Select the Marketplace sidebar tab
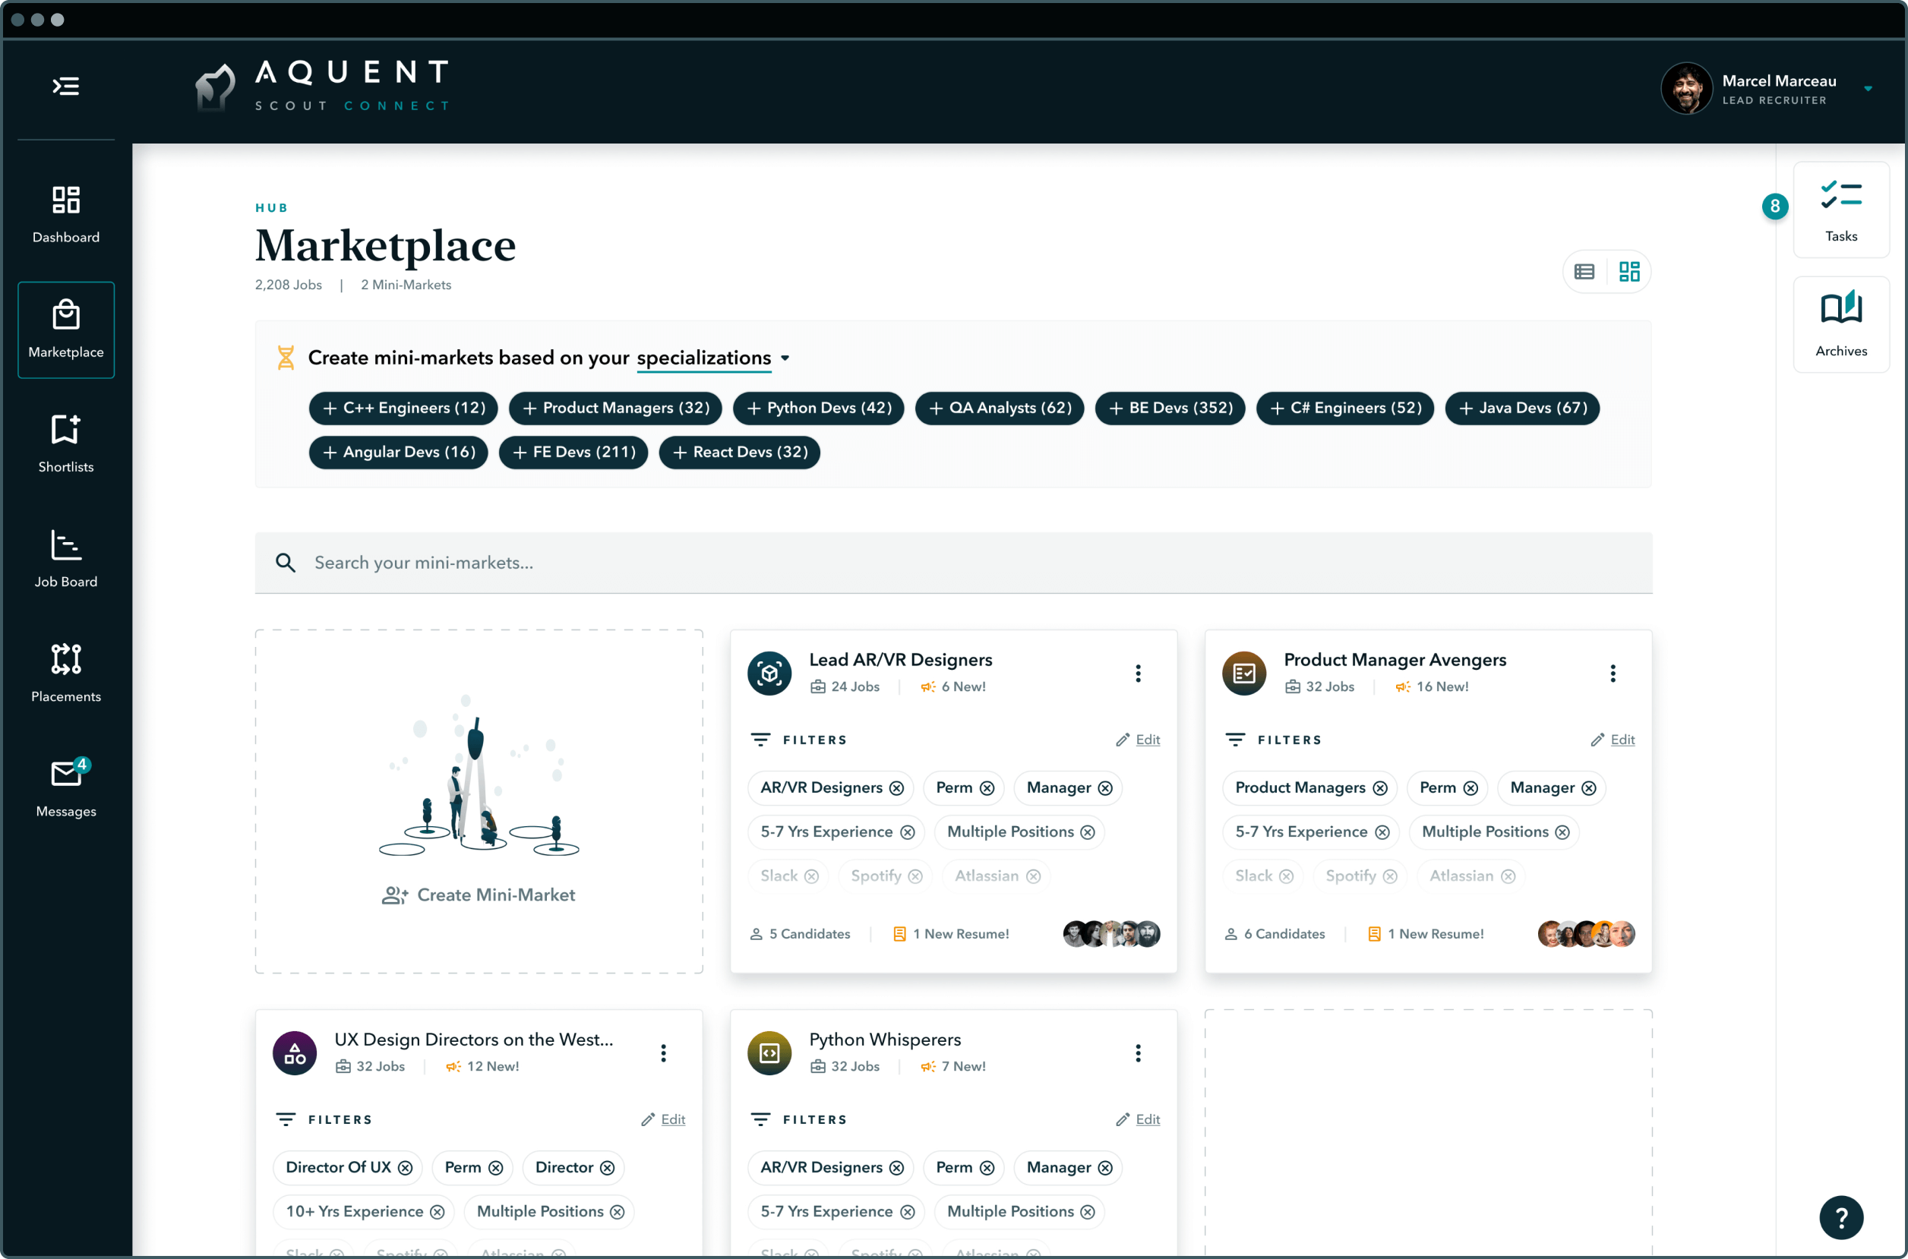Image resolution: width=1908 pixels, height=1259 pixels. tap(66, 330)
